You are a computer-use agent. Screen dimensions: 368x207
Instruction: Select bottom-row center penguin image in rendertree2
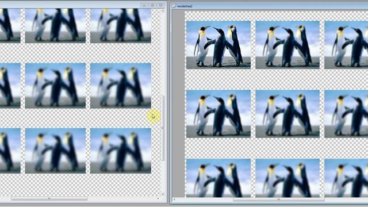coord(287,178)
